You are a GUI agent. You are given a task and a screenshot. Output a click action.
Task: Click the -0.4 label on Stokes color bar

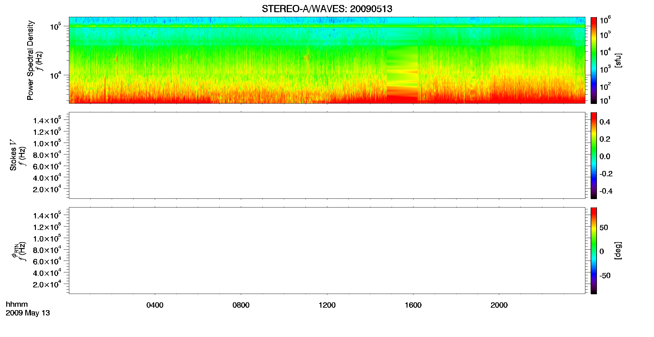[x=606, y=191]
